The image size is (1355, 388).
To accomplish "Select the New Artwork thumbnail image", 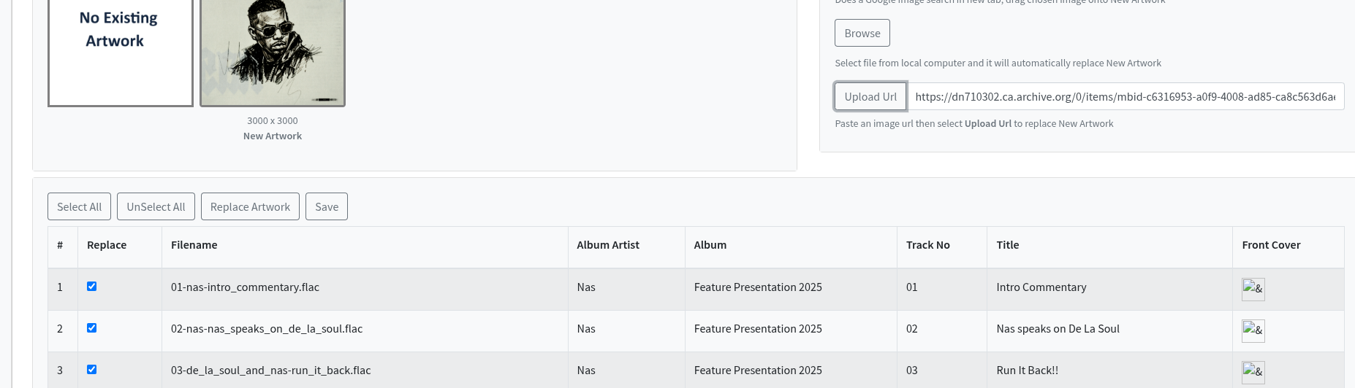I will point(273,53).
